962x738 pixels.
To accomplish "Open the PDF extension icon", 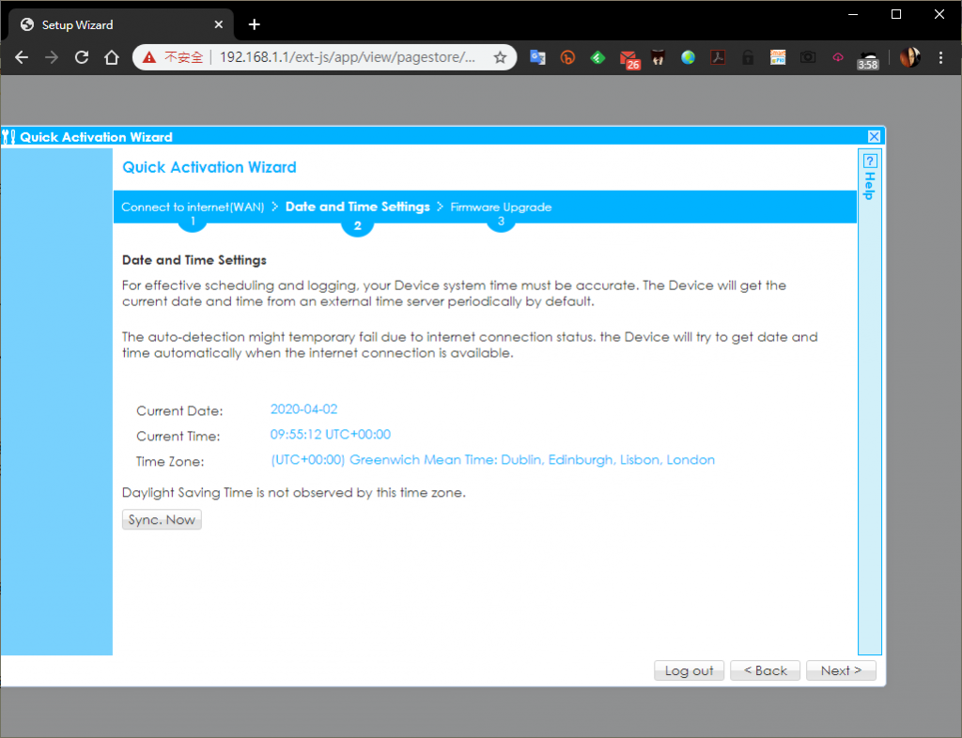I will (718, 57).
